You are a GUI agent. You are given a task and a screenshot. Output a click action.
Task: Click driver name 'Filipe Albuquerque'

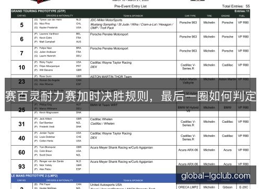[x=50, y=66]
